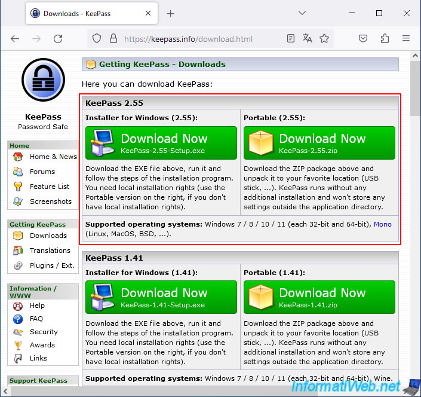
Task: Open a new tab with plus button
Action: (x=171, y=13)
